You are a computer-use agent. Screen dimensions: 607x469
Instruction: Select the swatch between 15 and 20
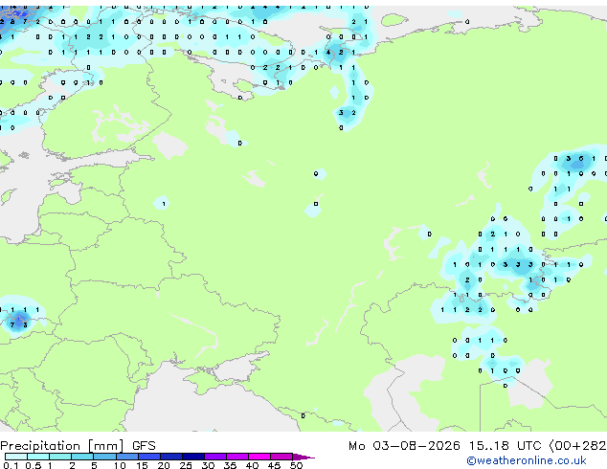tap(149, 457)
